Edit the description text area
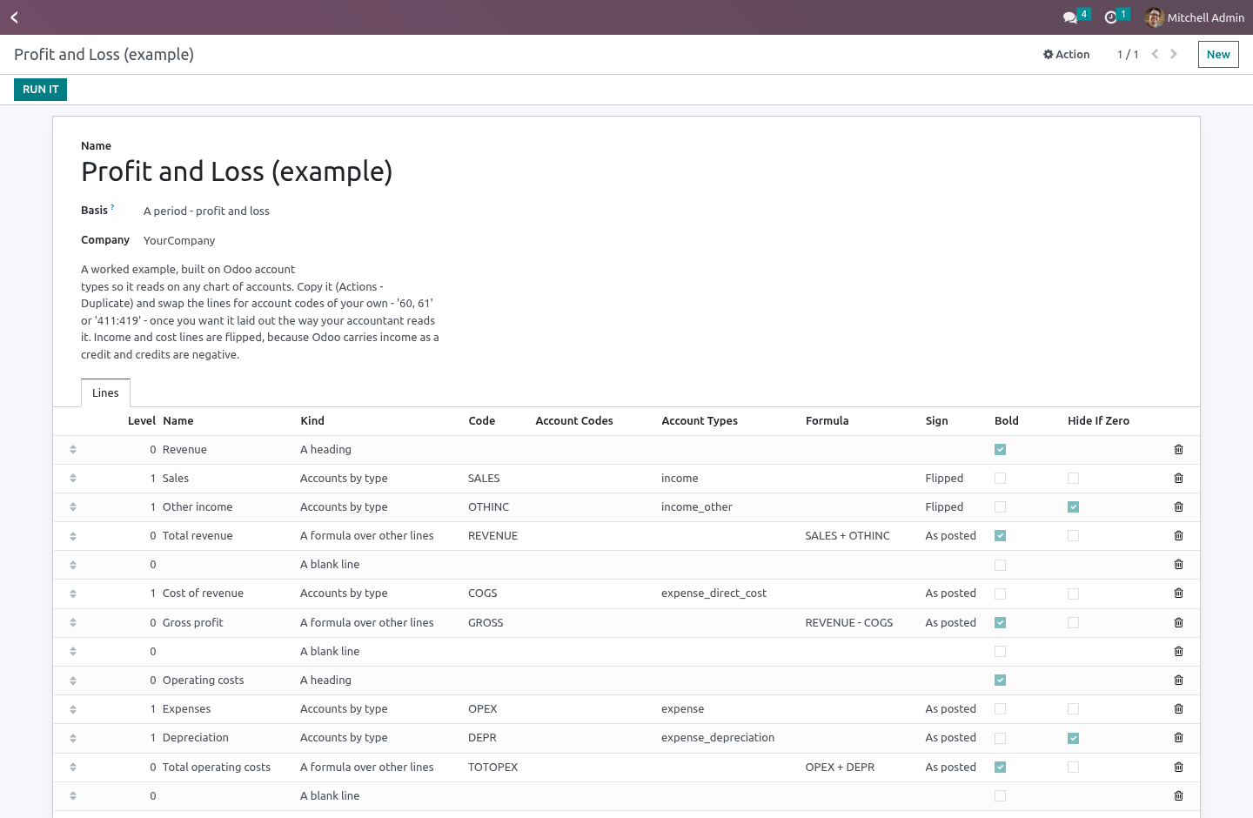The height and width of the screenshot is (818, 1253). pyautogui.click(x=260, y=312)
